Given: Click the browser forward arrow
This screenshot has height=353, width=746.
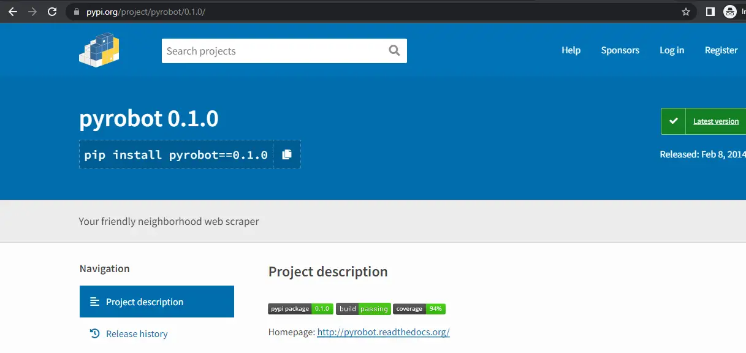Looking at the screenshot, I should pyautogui.click(x=32, y=12).
